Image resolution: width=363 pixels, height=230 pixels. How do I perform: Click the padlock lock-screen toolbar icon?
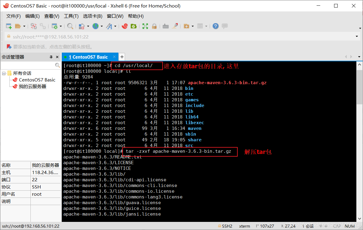tap(154, 26)
